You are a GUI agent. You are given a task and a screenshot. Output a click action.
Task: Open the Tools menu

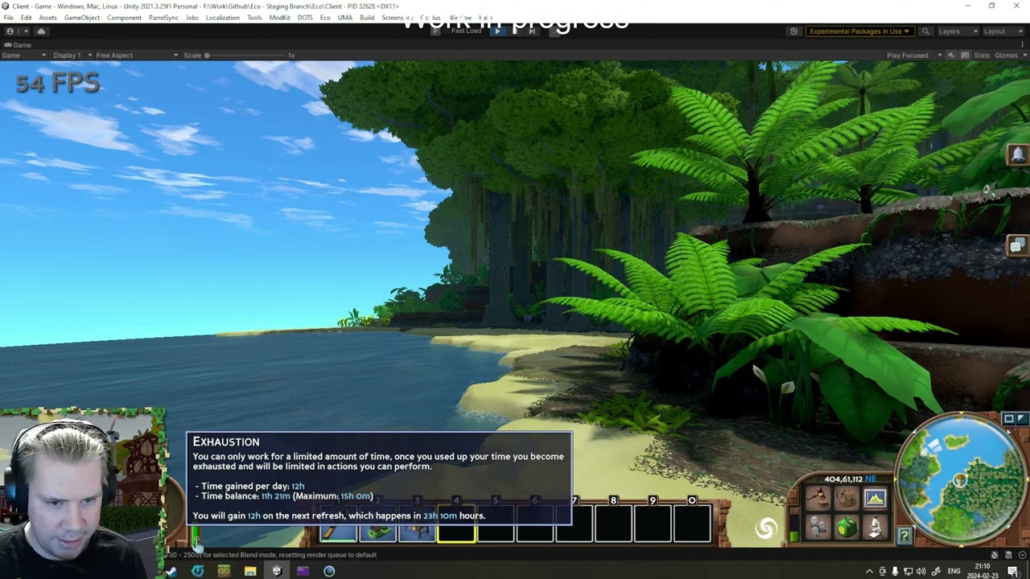click(x=254, y=18)
